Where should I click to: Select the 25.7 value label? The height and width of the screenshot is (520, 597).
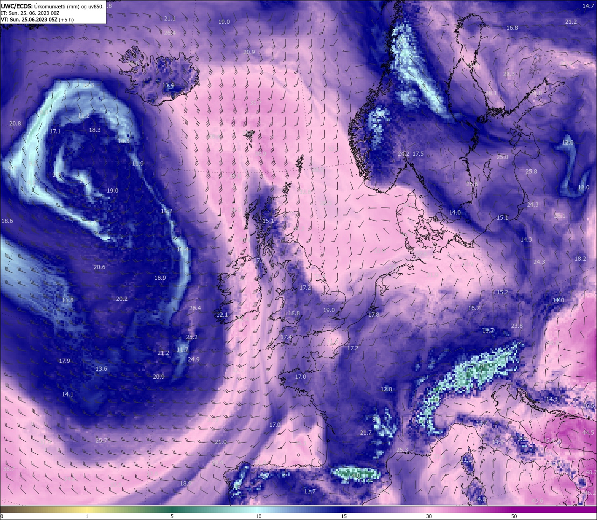[x=101, y=441]
